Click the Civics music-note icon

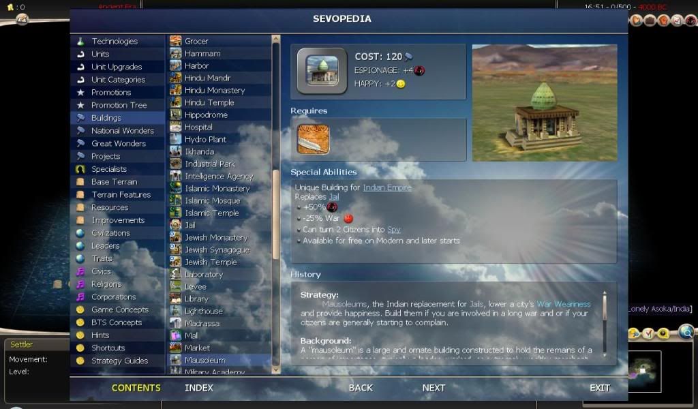click(80, 271)
